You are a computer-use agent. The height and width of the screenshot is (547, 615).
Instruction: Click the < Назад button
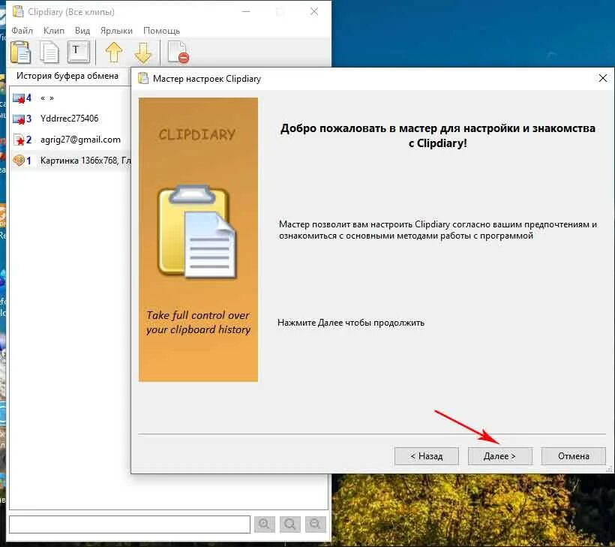click(426, 456)
